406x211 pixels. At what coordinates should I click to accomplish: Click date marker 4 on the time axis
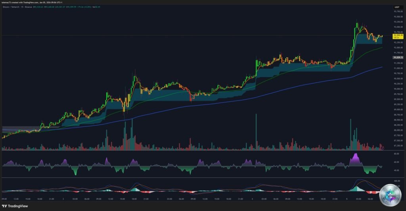(252, 199)
